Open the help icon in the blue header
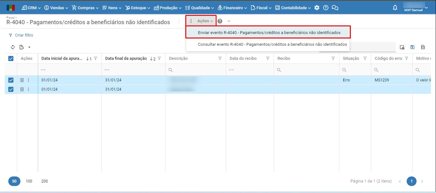 point(326,8)
